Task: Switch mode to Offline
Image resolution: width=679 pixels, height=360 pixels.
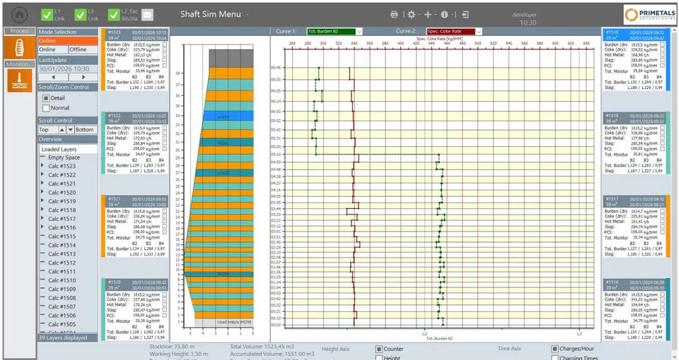Action: 83,49
